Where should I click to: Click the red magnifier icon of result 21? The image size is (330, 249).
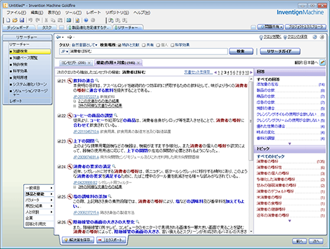click(70, 81)
